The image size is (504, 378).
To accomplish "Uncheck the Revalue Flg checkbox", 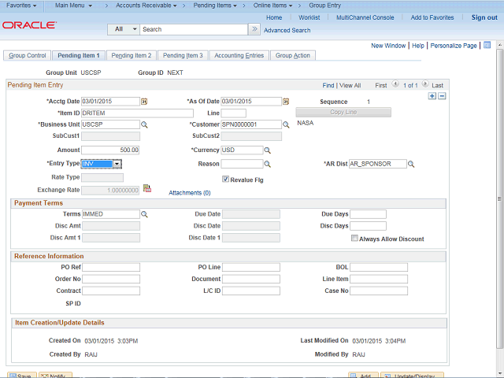I will coord(225,179).
